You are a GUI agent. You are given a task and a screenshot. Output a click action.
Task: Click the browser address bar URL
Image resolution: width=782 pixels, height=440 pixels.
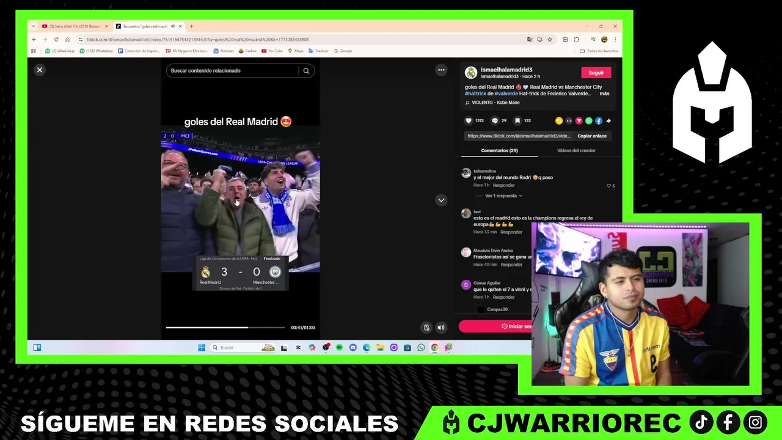[197, 40]
